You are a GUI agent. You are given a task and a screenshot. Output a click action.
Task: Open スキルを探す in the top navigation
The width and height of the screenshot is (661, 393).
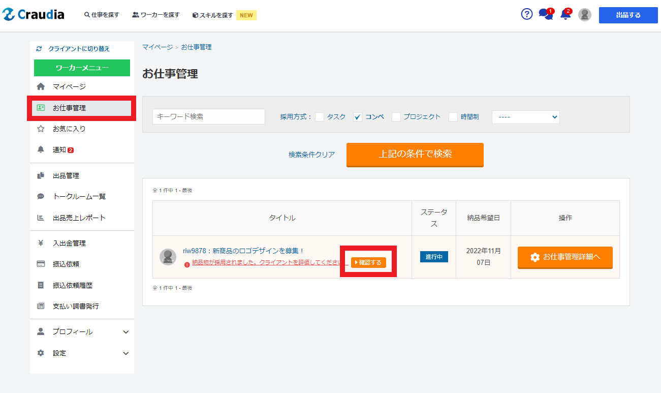coord(213,15)
